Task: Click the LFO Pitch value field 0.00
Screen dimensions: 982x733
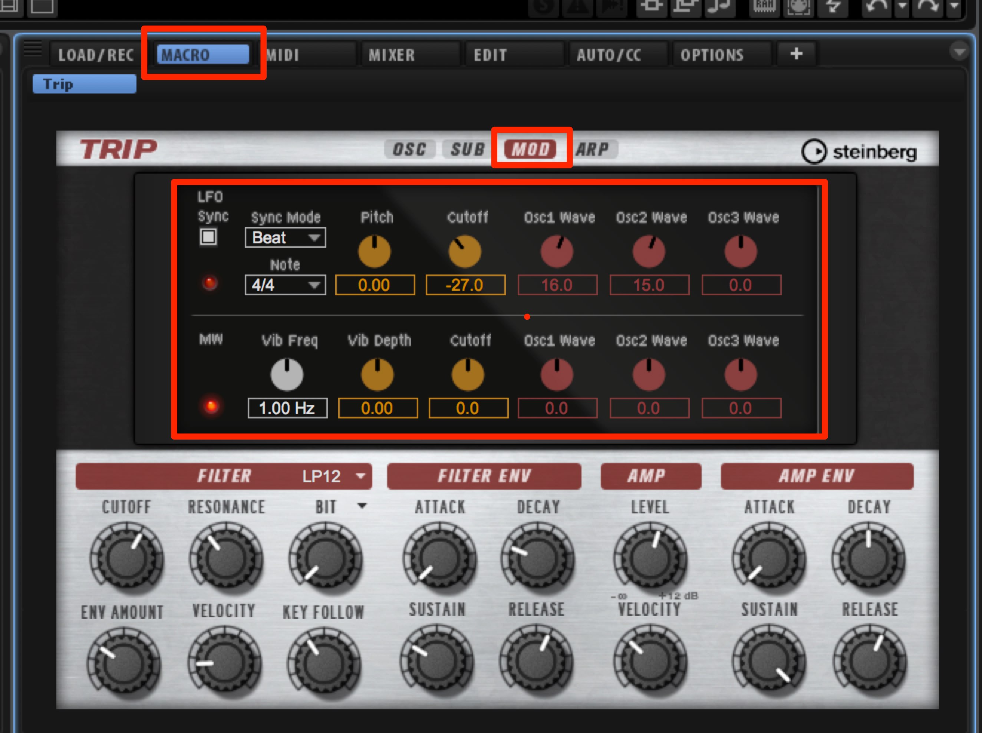Action: tap(375, 285)
